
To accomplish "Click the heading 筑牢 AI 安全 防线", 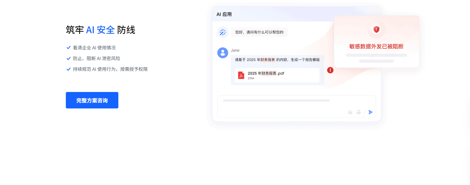I will click(x=100, y=30).
